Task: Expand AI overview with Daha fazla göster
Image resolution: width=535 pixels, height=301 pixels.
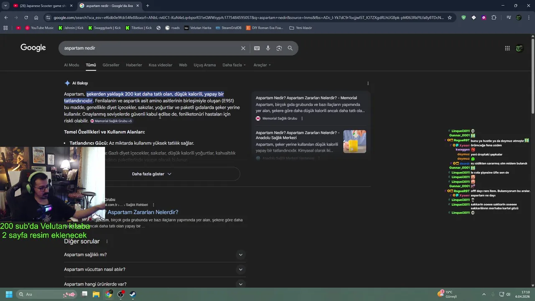Action: click(x=152, y=174)
